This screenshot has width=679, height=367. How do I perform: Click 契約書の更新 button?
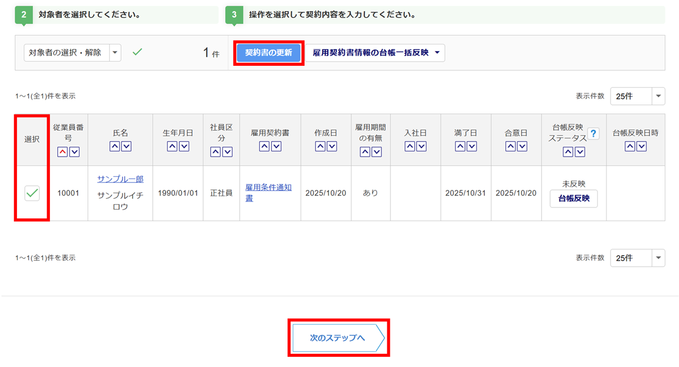click(268, 53)
